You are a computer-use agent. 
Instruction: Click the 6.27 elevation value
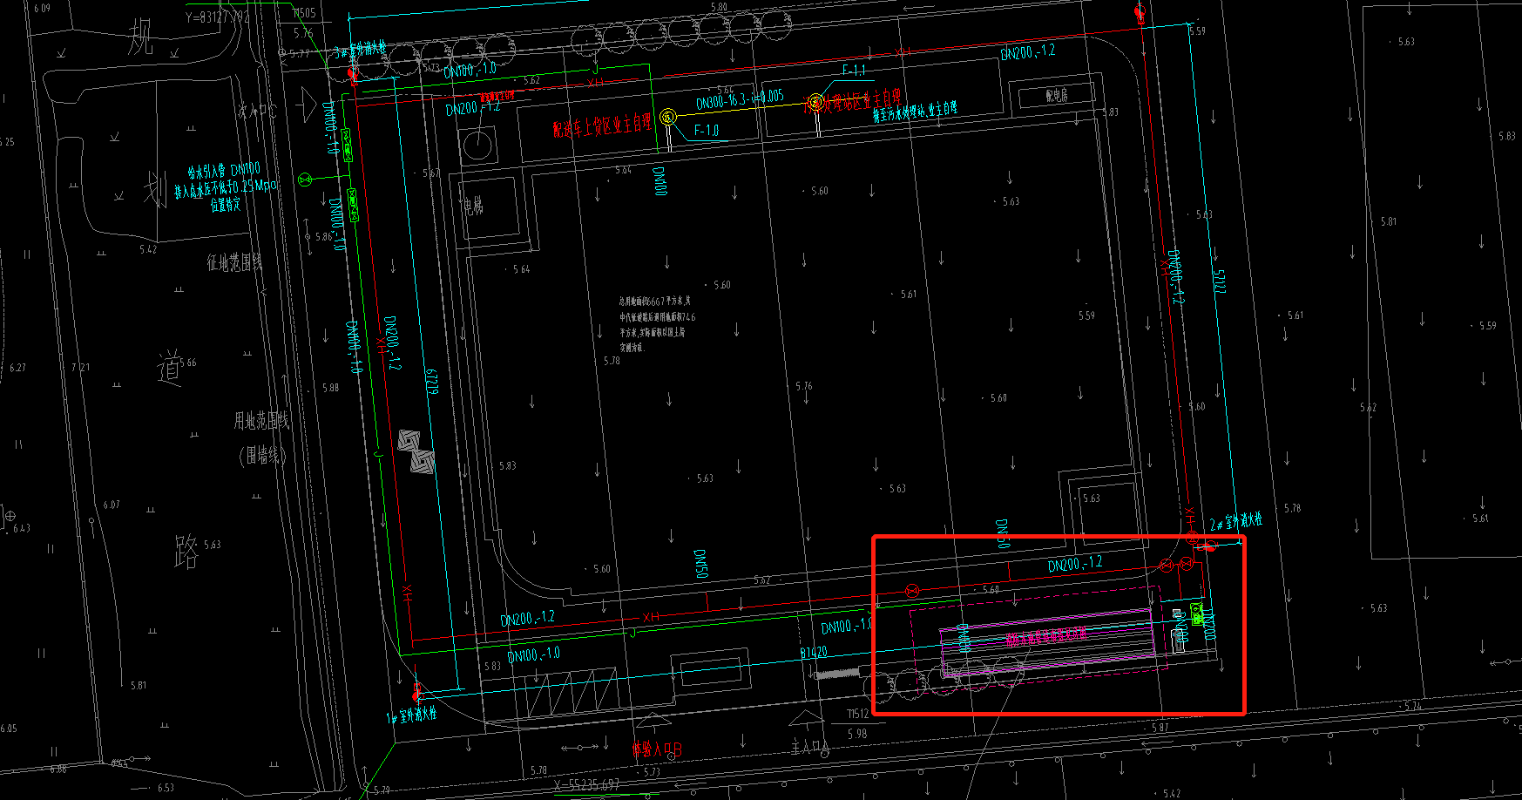(17, 367)
